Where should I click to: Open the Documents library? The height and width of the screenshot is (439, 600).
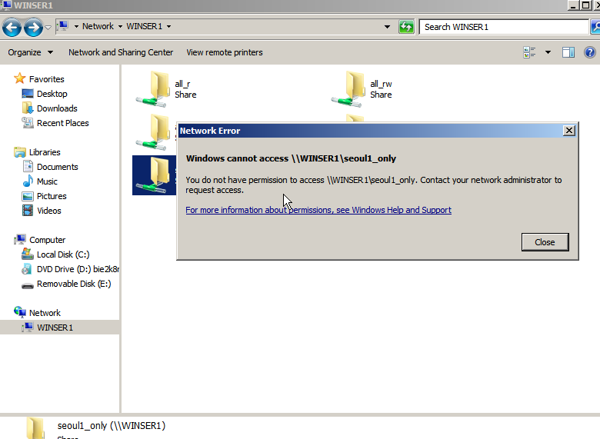(x=58, y=167)
